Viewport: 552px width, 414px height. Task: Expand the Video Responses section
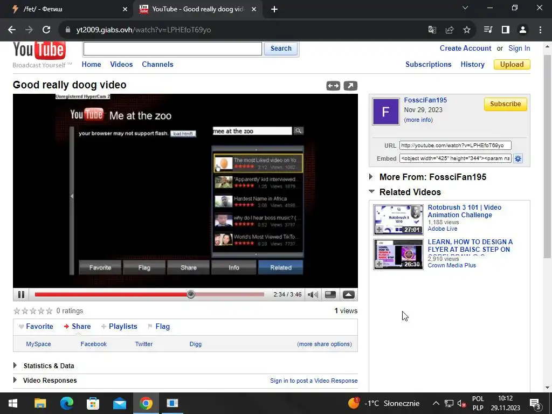pos(15,380)
